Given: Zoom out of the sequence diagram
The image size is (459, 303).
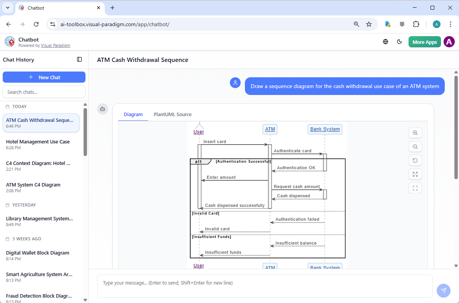Looking at the screenshot, I should 415,147.
